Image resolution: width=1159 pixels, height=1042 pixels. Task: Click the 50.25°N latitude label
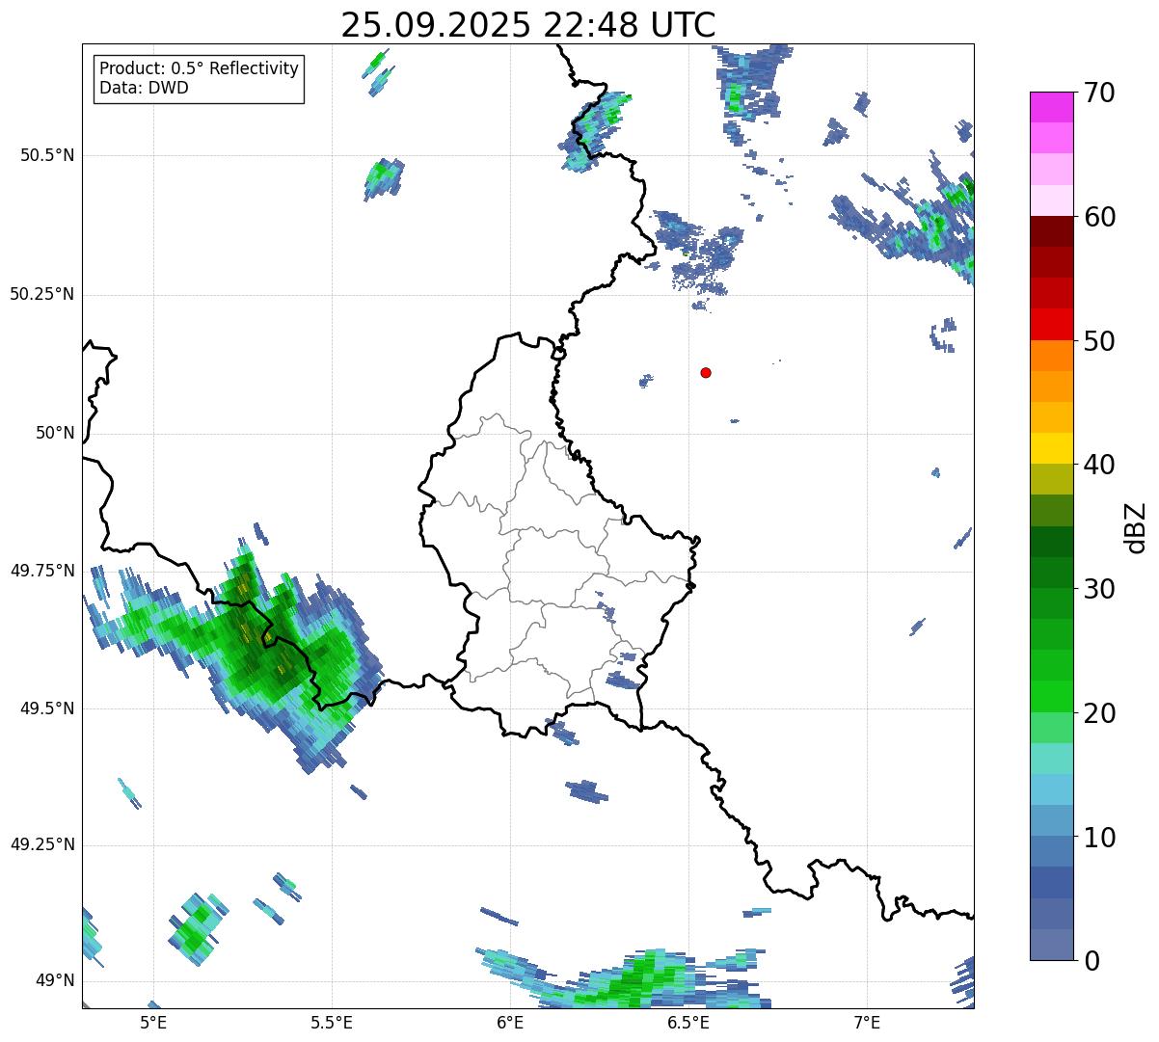coord(41,294)
